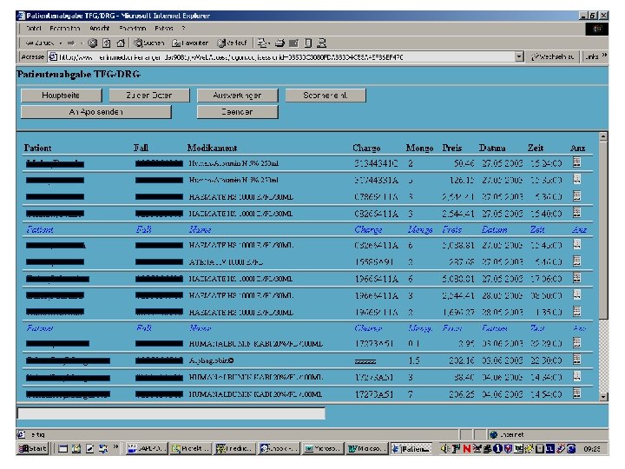Go back with the Zurück toolbar button
The width and height of the screenshot is (625, 469).
[39, 43]
